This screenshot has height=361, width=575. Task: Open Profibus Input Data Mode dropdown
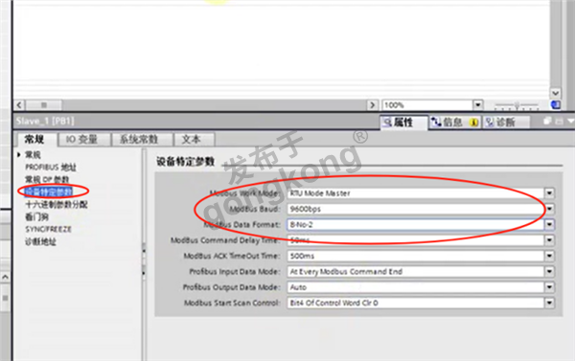[549, 272]
